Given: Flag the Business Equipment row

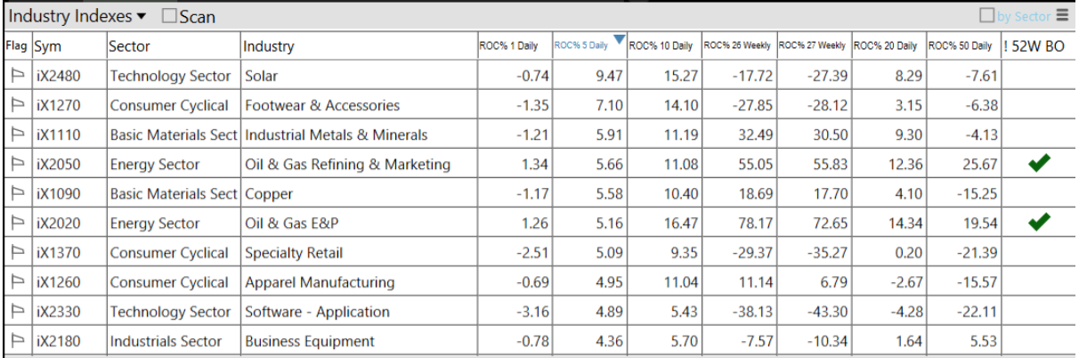Looking at the screenshot, I should (17, 341).
